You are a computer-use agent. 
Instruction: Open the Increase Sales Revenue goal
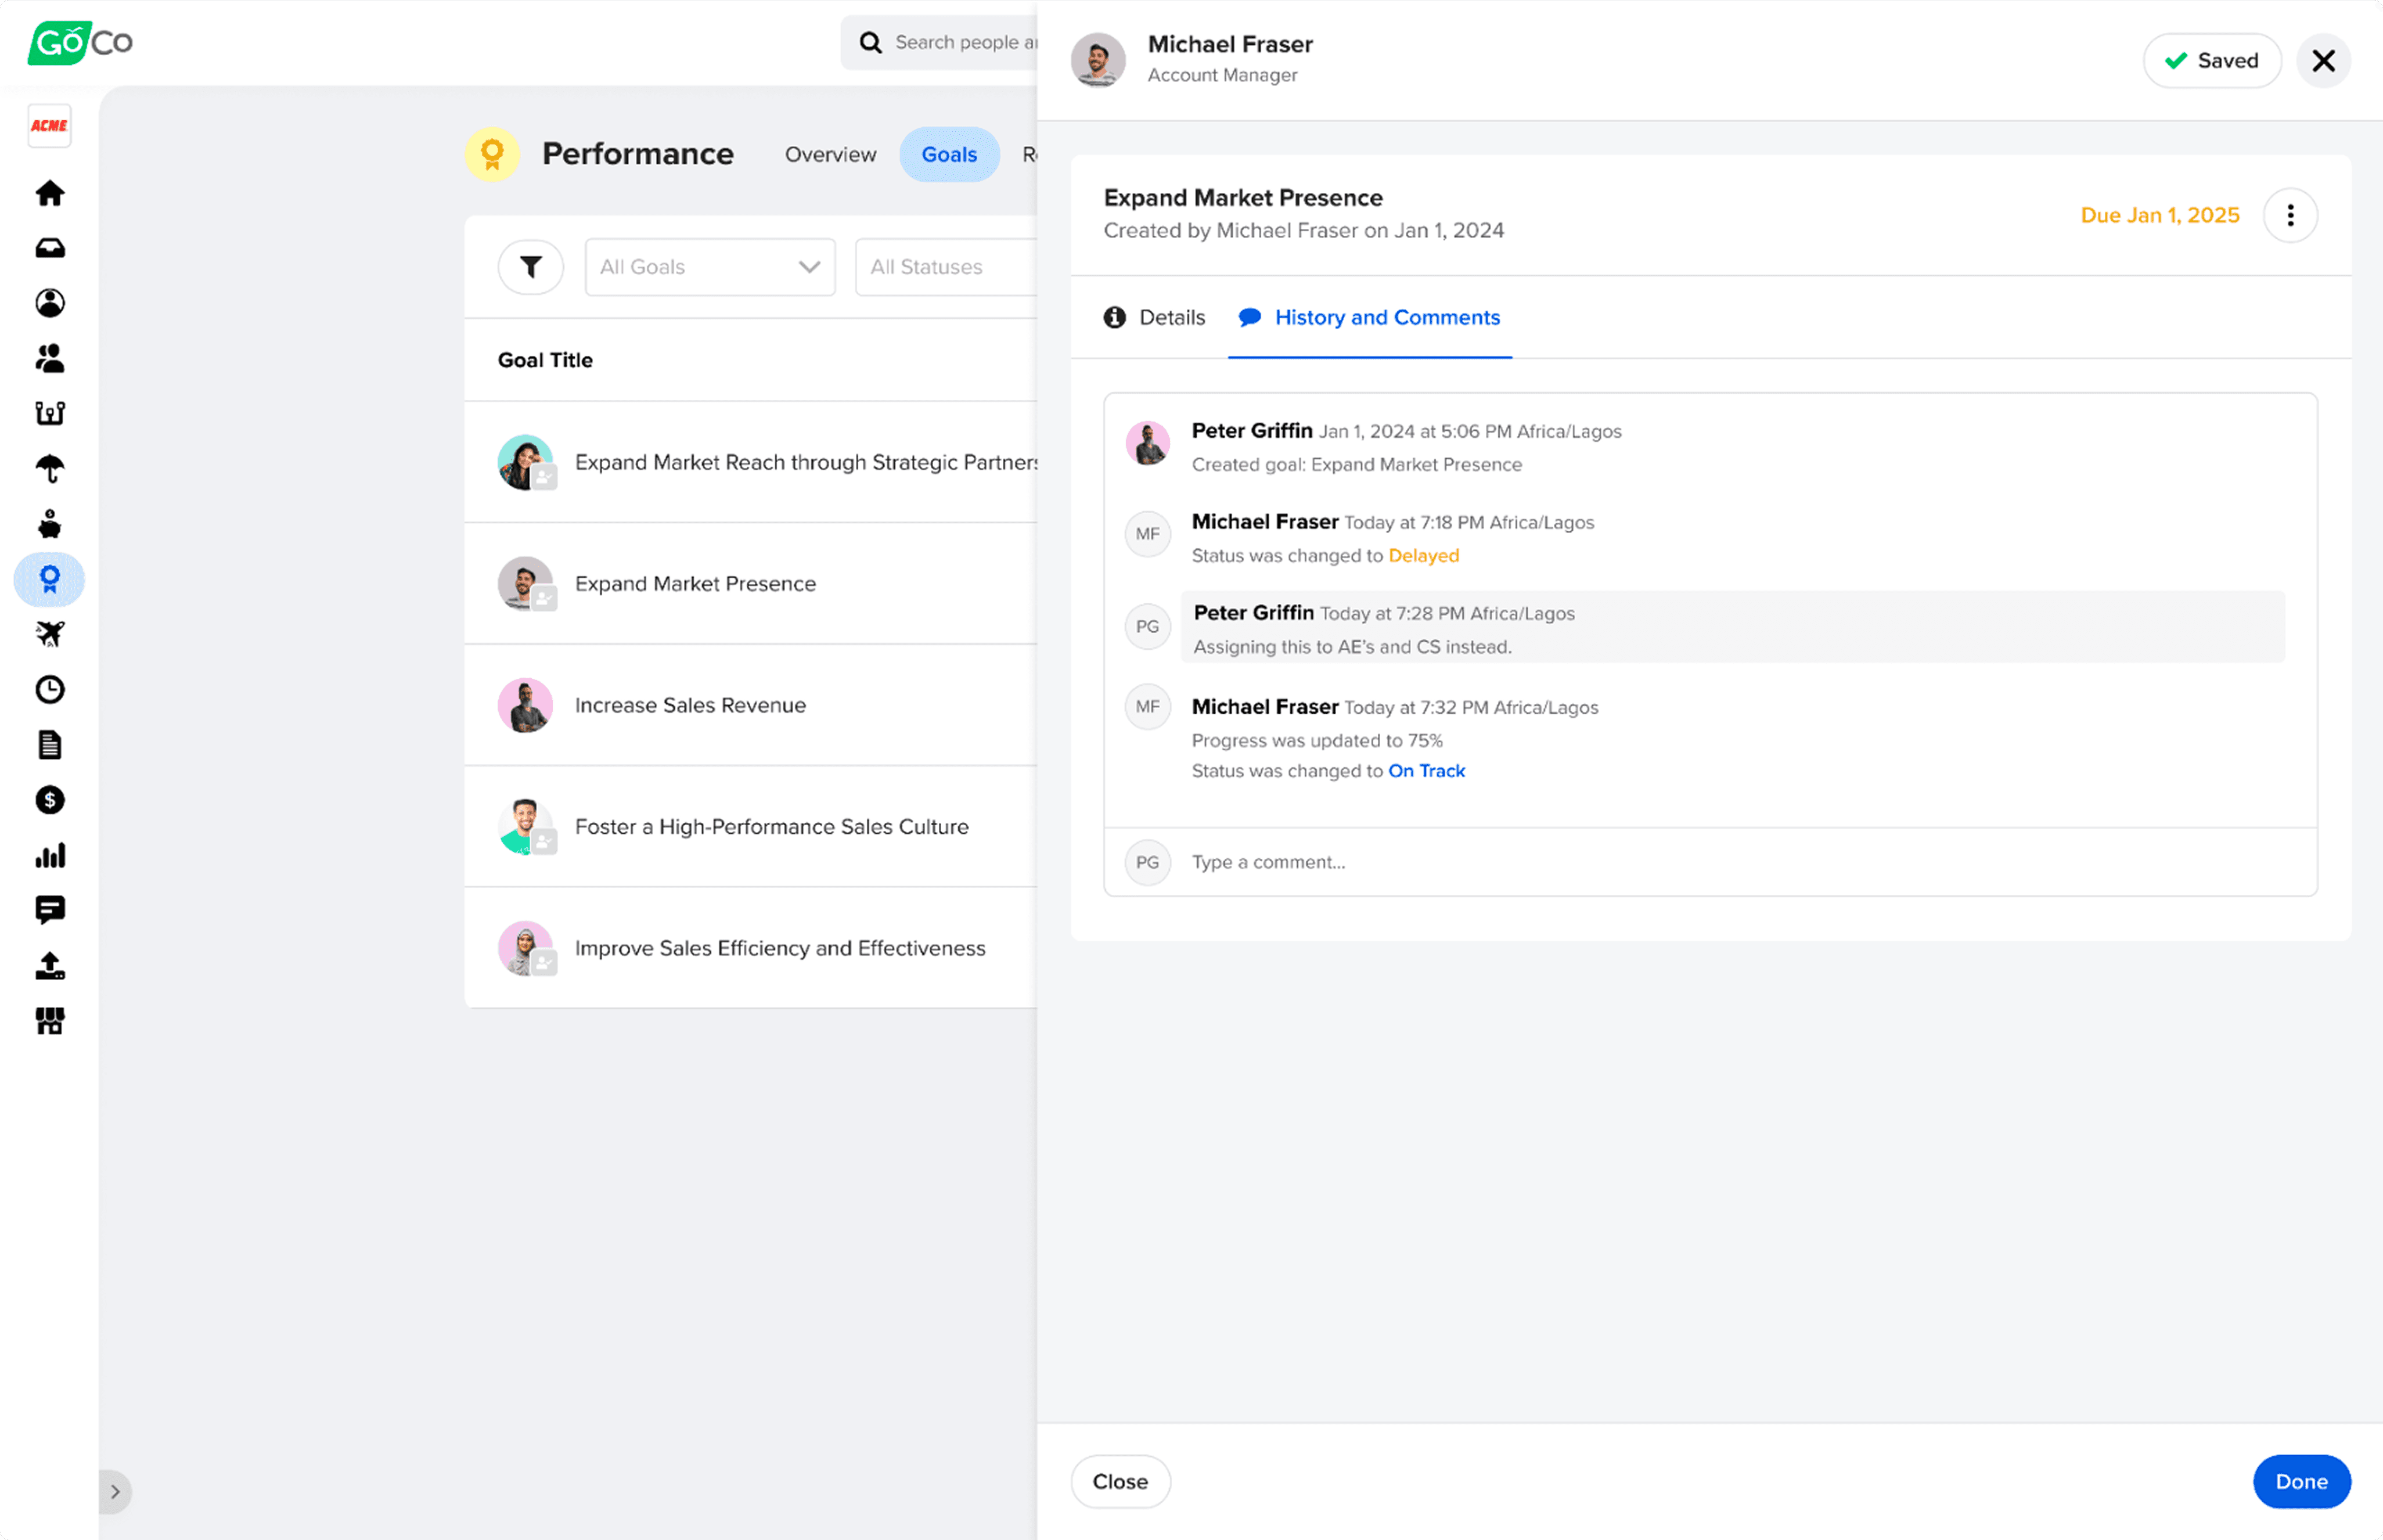click(x=689, y=705)
